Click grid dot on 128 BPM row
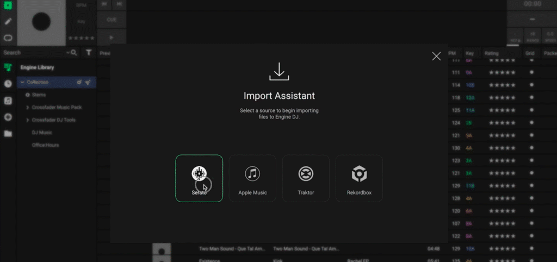 532,198
